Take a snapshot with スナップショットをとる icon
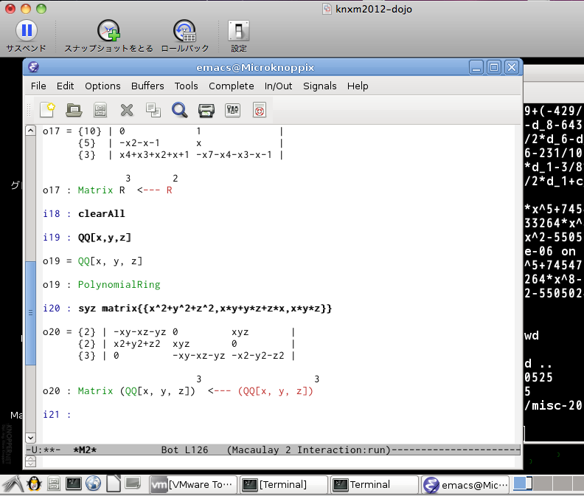Viewport: 584px width, 496px height. point(108,30)
